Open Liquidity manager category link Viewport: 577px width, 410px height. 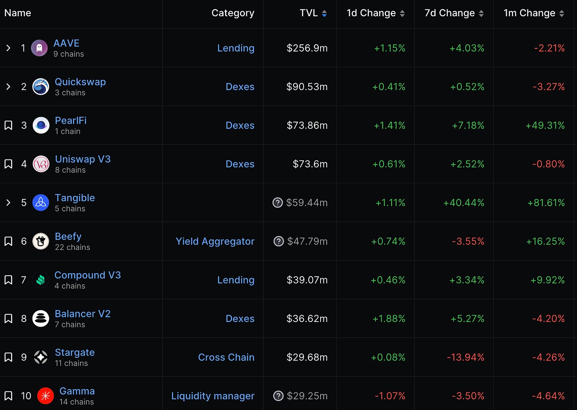[213, 396]
